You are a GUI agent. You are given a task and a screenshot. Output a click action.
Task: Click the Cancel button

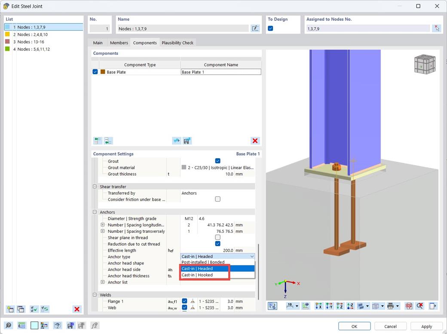tap(390, 326)
